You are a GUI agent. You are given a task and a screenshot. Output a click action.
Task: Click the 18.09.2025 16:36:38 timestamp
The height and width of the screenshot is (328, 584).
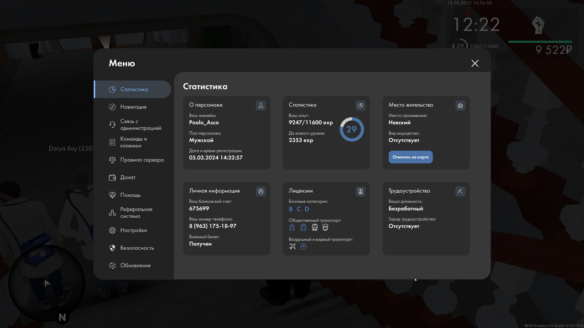click(469, 3)
